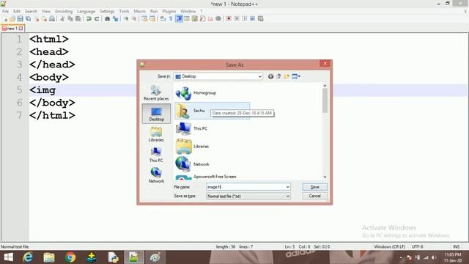Select Recent places in the sidebar

click(156, 93)
